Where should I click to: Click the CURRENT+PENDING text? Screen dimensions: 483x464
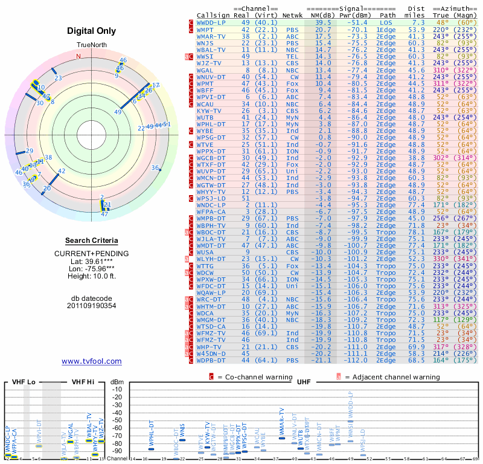pyautogui.click(x=92, y=254)
